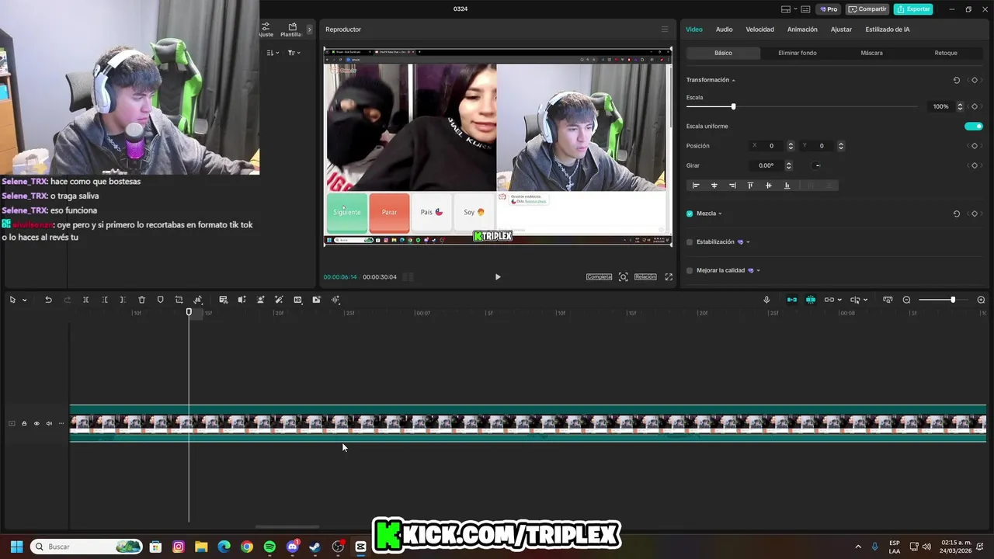Open the Ajustar tab

click(x=841, y=30)
